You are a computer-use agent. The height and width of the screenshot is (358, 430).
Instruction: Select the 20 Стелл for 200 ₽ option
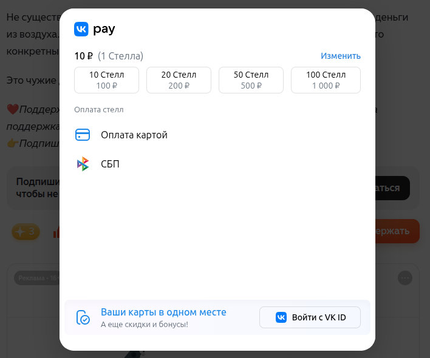click(x=179, y=80)
